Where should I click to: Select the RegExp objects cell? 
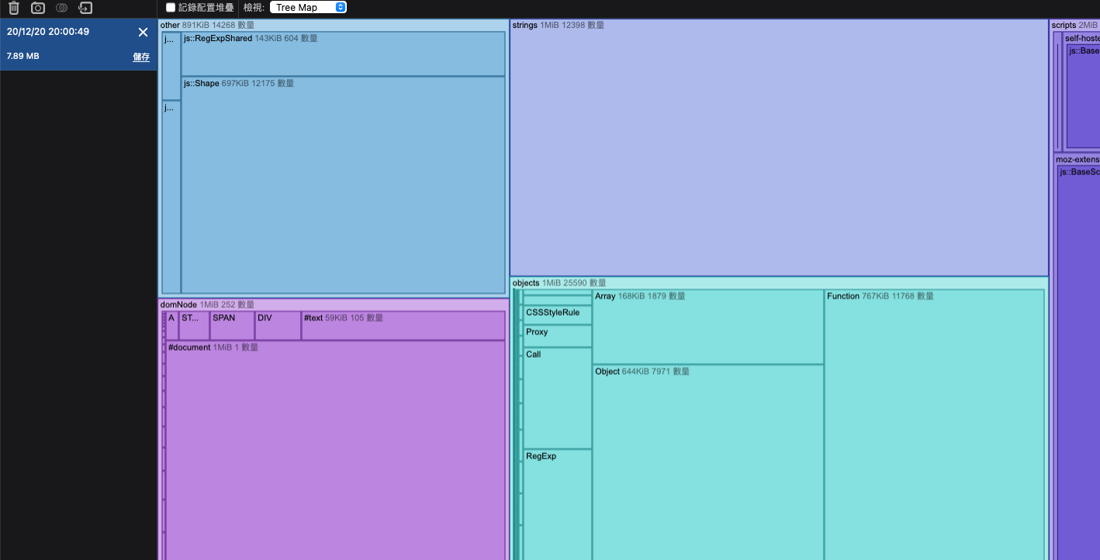coord(557,504)
